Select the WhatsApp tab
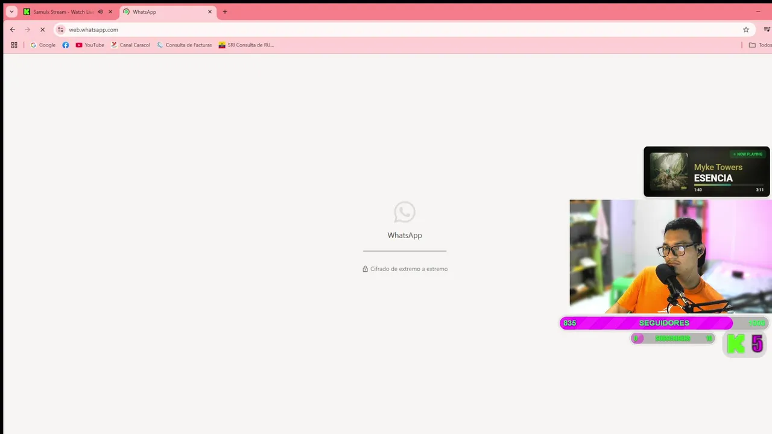 click(168, 12)
